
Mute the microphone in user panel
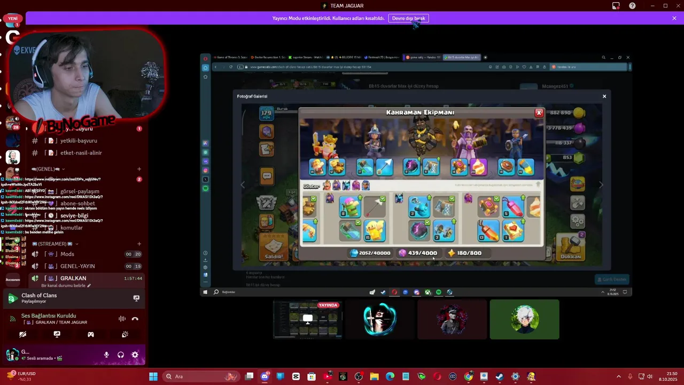click(106, 355)
